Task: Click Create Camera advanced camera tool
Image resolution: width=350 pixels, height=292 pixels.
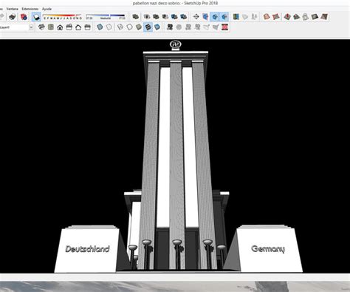Action: click(x=170, y=27)
